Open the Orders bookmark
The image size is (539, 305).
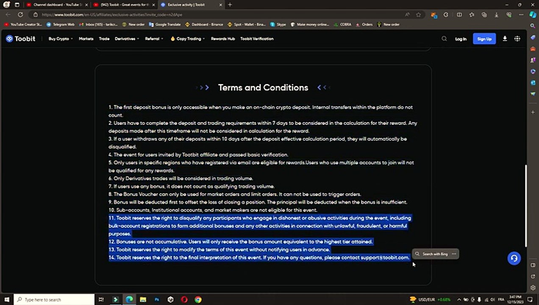(364, 25)
